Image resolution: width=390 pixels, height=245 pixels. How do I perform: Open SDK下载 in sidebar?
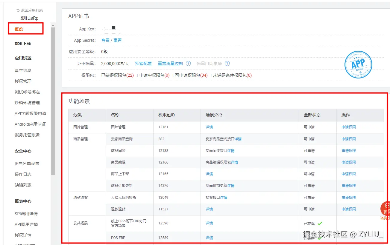click(23, 44)
